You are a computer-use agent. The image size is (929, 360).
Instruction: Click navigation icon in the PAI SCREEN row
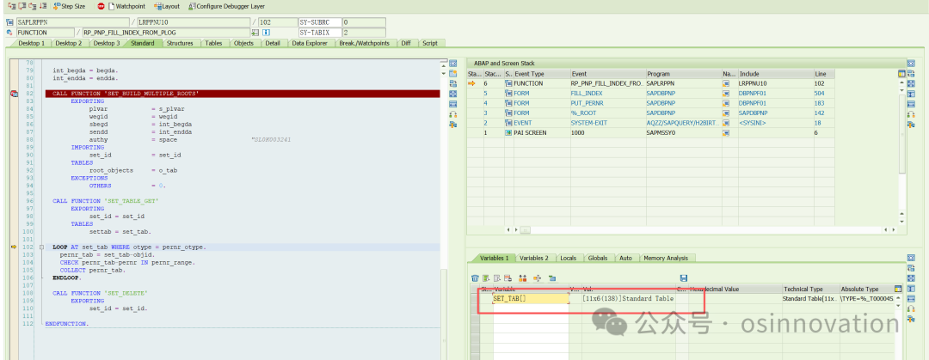(x=726, y=132)
